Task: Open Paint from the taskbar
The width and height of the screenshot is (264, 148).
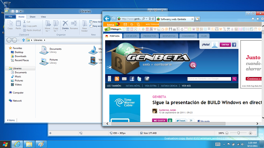Action: [41, 144]
